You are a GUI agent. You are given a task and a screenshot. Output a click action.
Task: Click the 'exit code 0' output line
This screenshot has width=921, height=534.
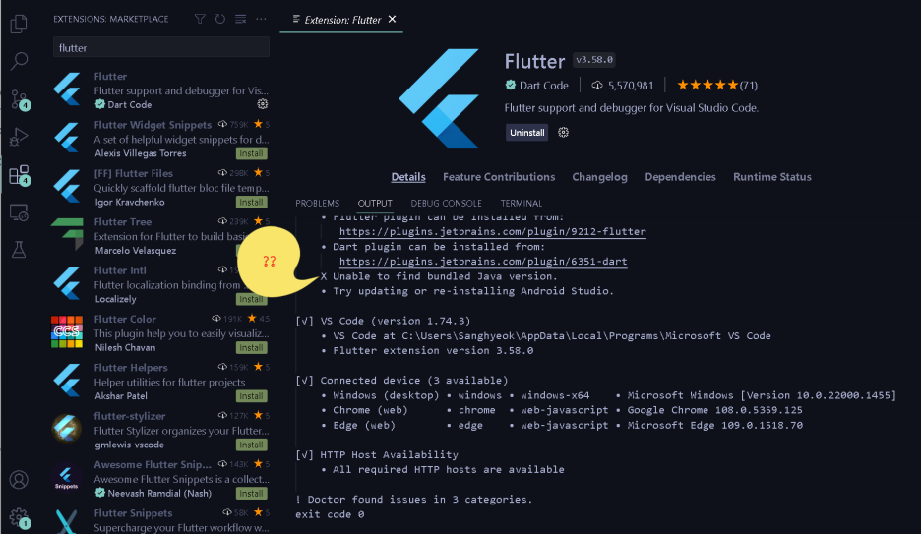330,514
